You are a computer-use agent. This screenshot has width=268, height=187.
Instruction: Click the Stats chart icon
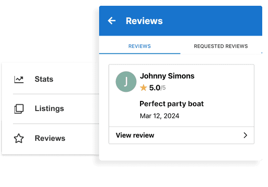pos(19,80)
